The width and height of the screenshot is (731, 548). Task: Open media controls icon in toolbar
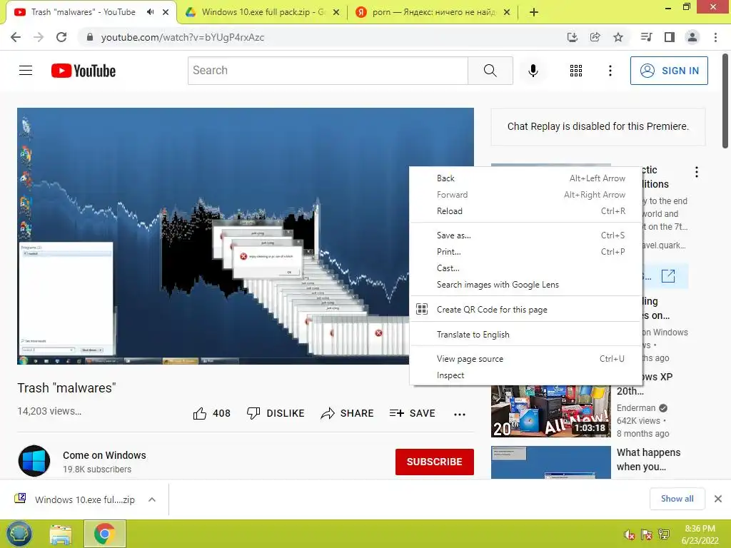click(x=646, y=37)
